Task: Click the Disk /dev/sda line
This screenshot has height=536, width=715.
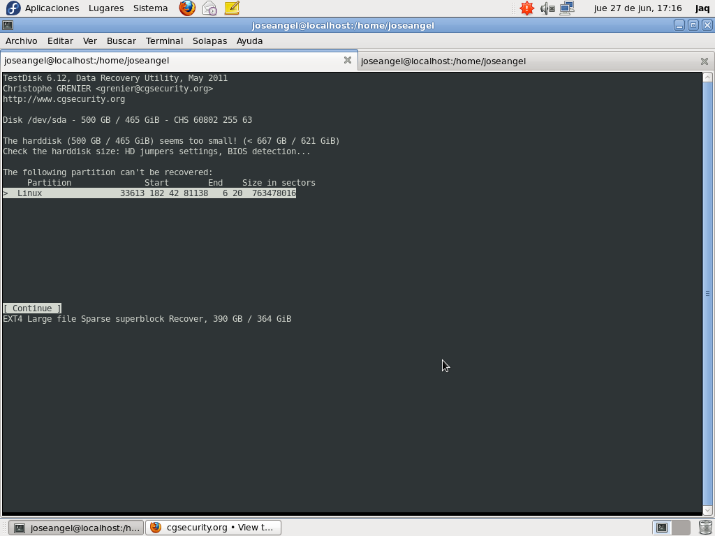Action: point(128,120)
